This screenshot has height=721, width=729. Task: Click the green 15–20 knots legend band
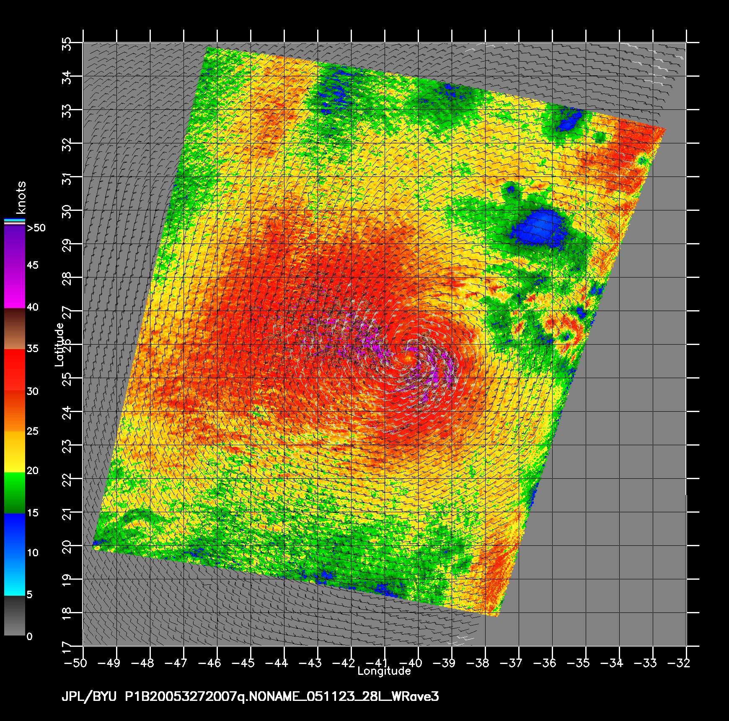[15, 493]
